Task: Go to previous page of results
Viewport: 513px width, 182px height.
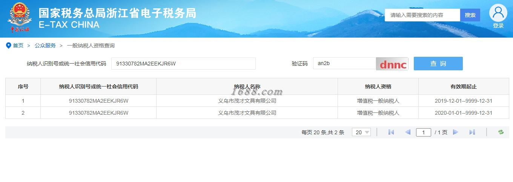Action: tap(407, 132)
